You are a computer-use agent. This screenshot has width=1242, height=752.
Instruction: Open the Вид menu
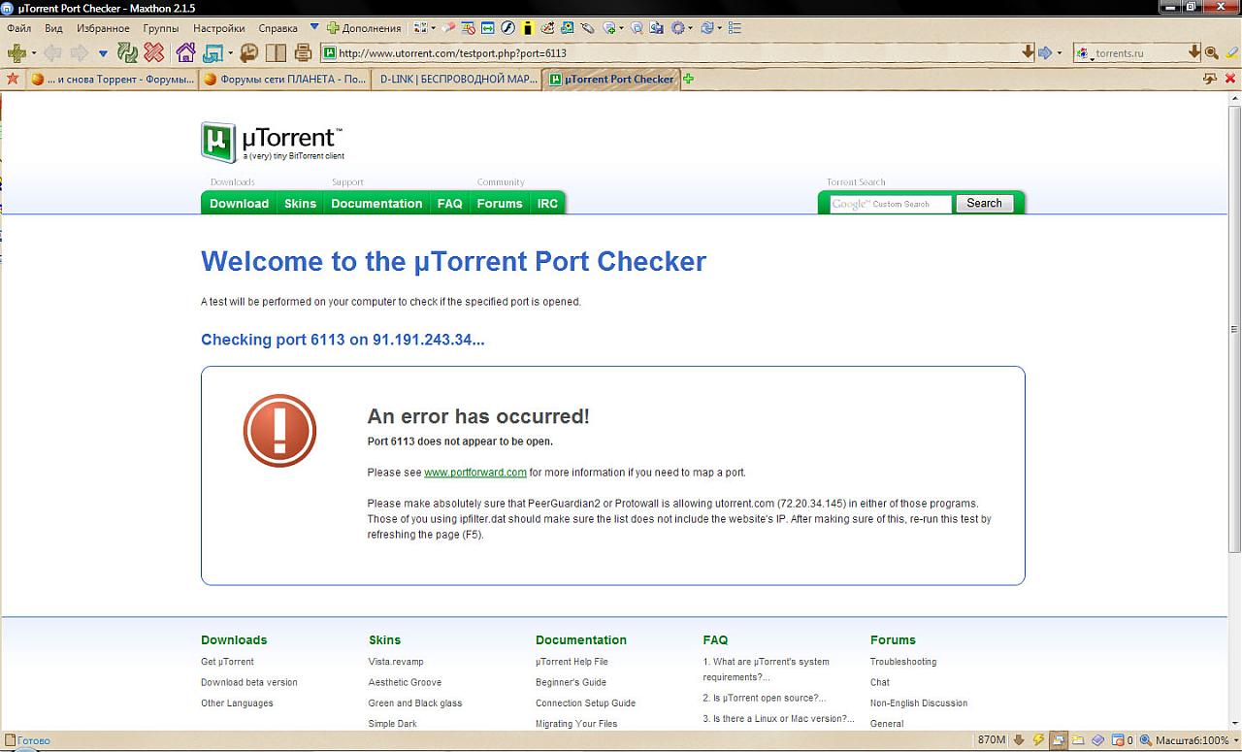(53, 28)
